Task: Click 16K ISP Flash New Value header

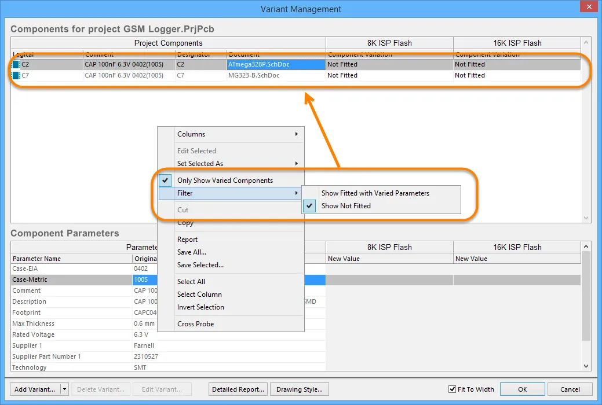Action: point(517,259)
